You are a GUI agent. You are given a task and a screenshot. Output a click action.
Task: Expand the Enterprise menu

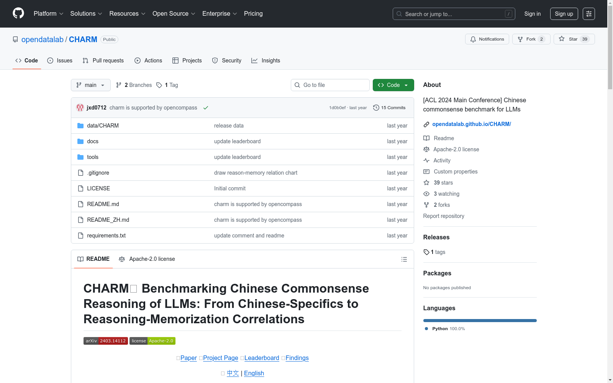220,14
